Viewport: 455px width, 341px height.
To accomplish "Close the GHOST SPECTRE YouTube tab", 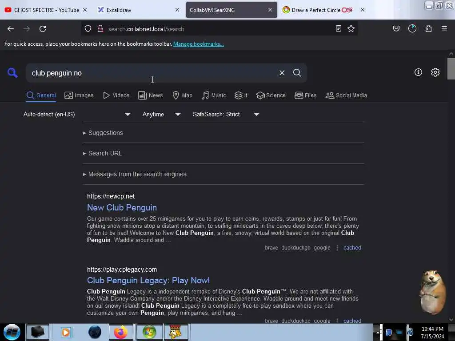I will pos(85,10).
